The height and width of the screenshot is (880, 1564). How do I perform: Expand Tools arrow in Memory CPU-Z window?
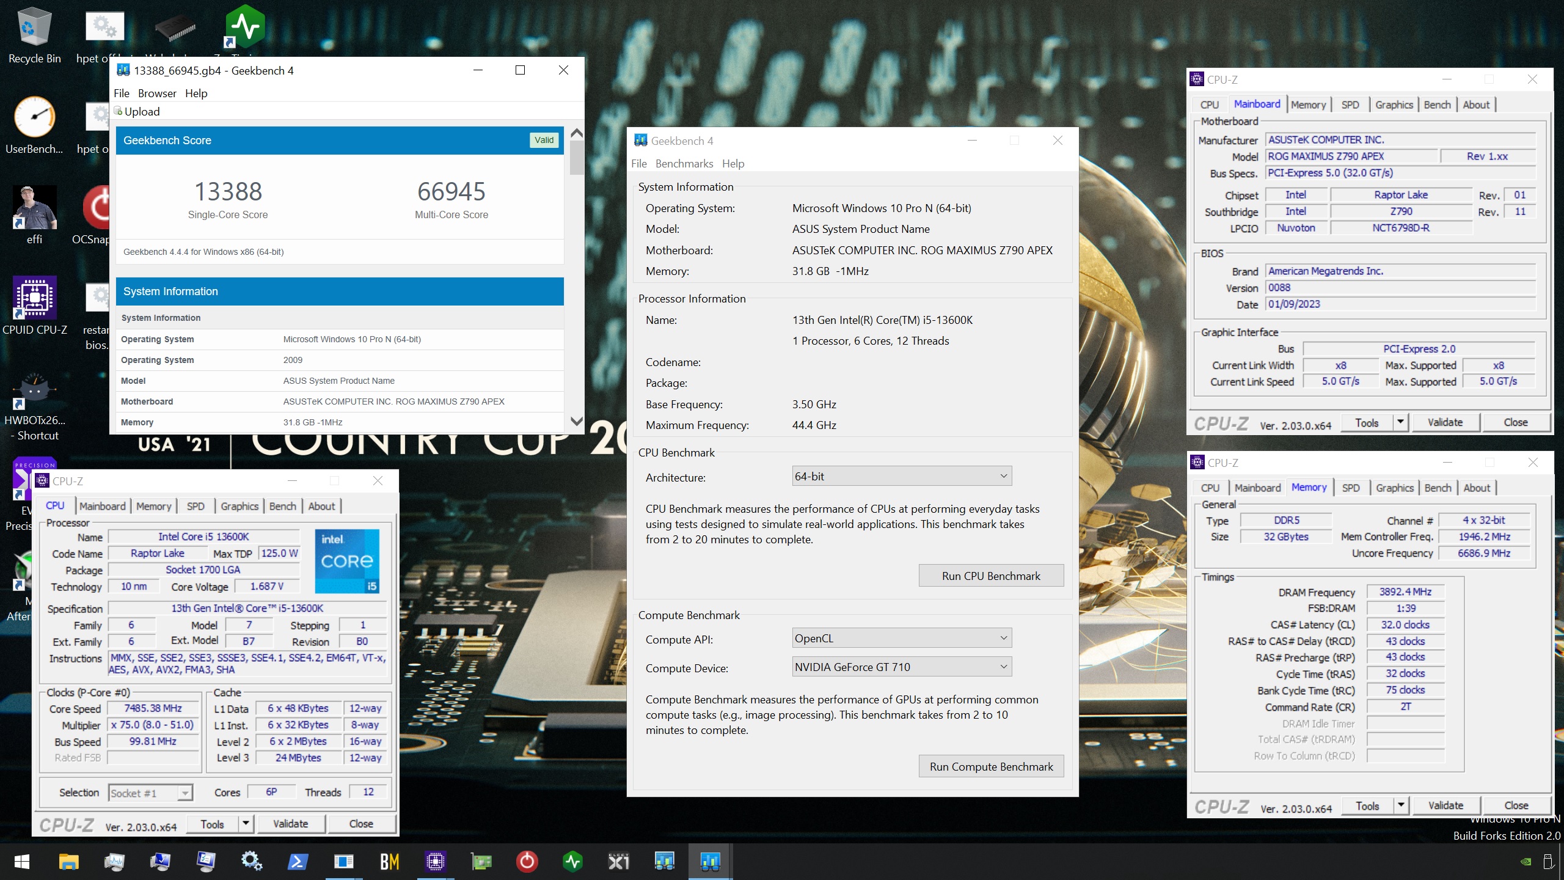(x=1401, y=805)
